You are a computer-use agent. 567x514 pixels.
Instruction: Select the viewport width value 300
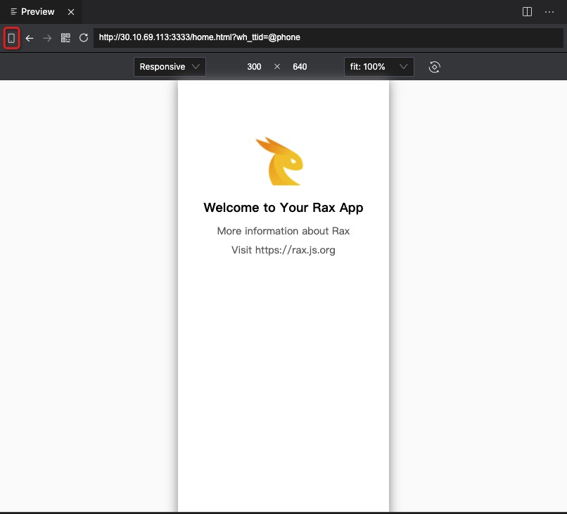pyautogui.click(x=254, y=67)
